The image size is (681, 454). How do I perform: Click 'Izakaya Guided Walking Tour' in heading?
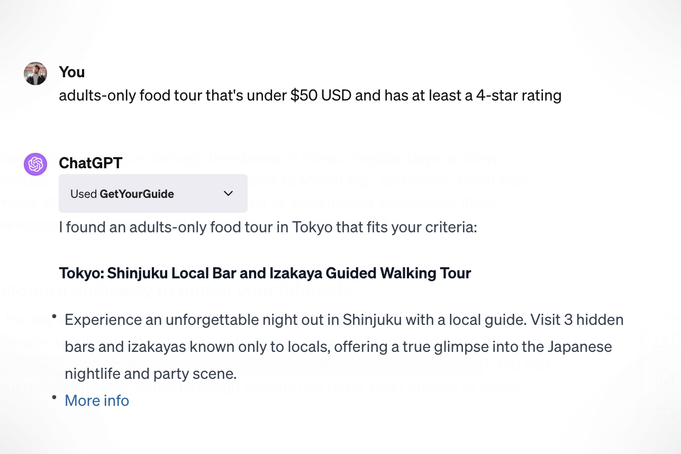[370, 273]
